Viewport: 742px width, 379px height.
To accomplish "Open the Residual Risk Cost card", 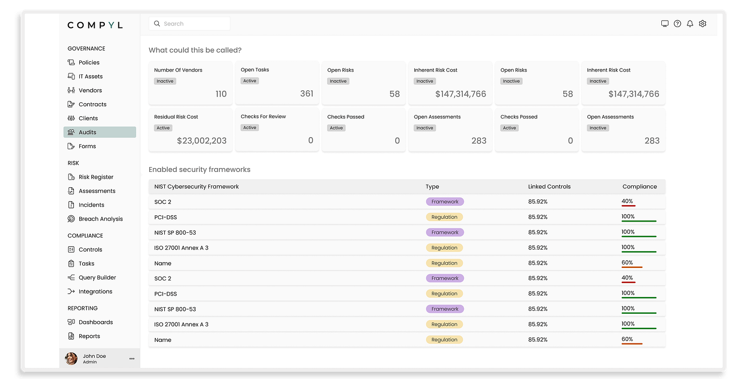I will (190, 130).
